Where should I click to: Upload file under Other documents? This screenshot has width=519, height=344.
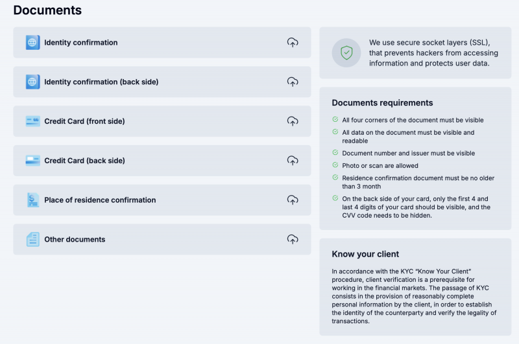click(x=293, y=239)
